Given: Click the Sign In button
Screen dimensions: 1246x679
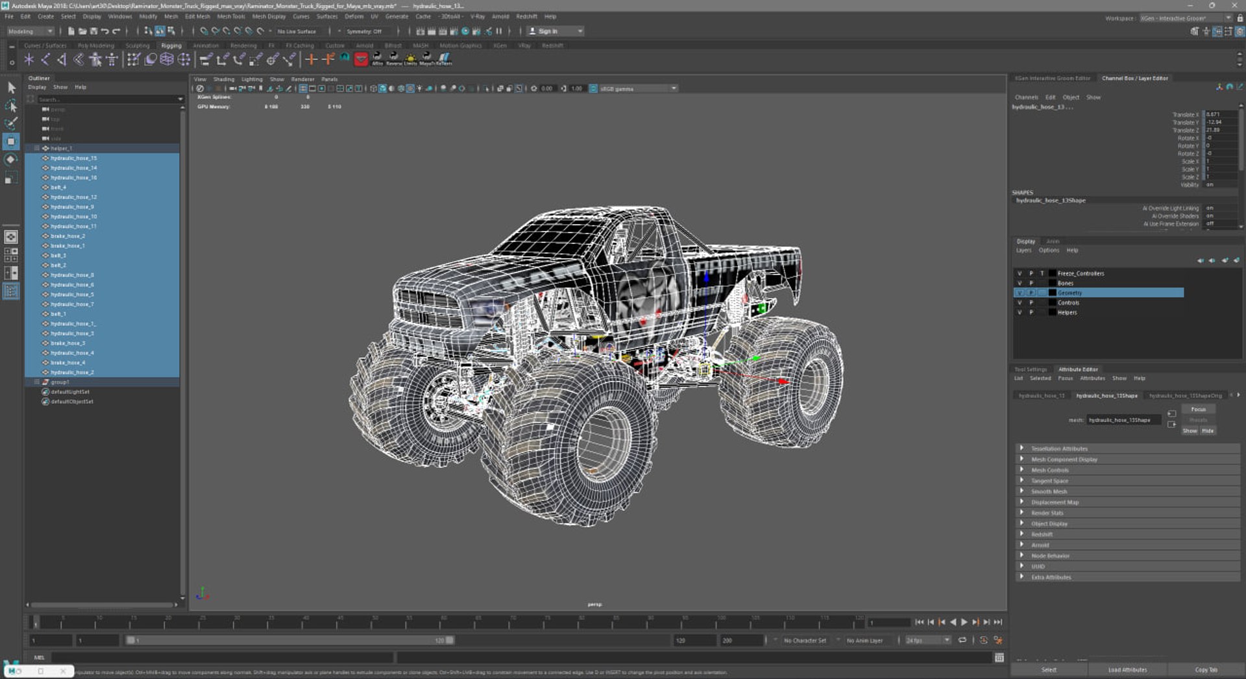Looking at the screenshot, I should (556, 31).
